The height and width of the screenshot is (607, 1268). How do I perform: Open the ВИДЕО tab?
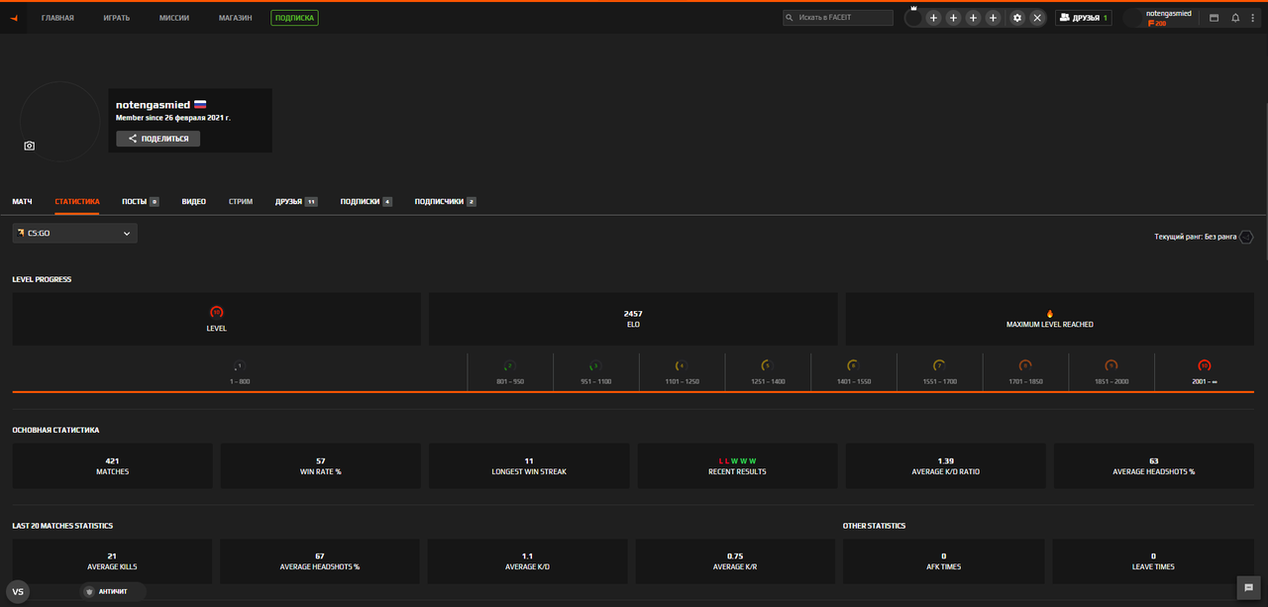coord(194,201)
